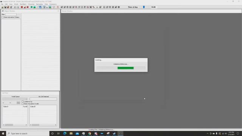Open the Character menu
This screenshot has height=136, width=242.
(x=31, y=4)
